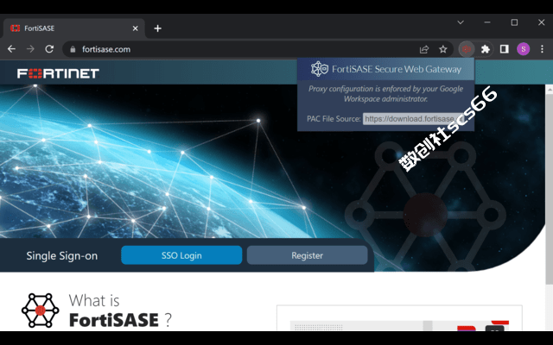Click the page vertical scrollbar
The image size is (553, 345).
[550, 190]
